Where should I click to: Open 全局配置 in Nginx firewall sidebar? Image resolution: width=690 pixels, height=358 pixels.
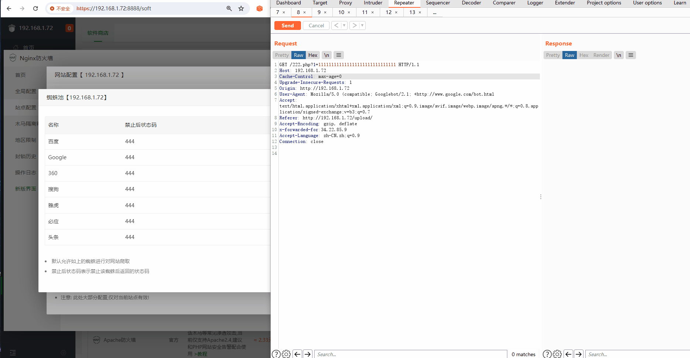(26, 91)
